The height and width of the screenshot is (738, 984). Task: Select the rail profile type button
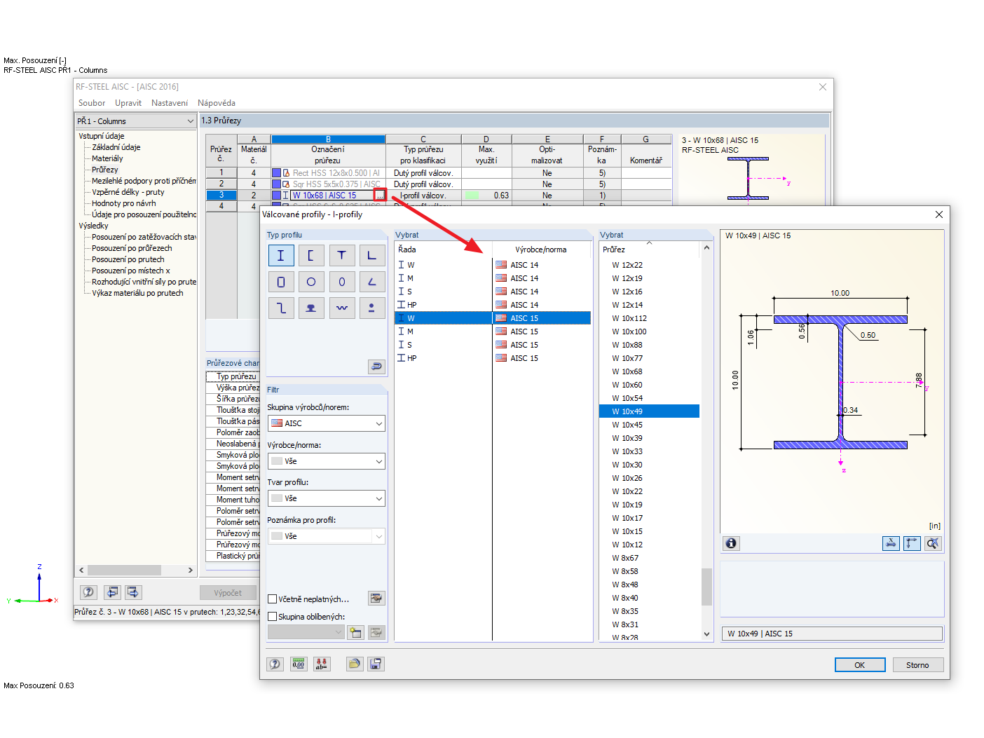[311, 308]
